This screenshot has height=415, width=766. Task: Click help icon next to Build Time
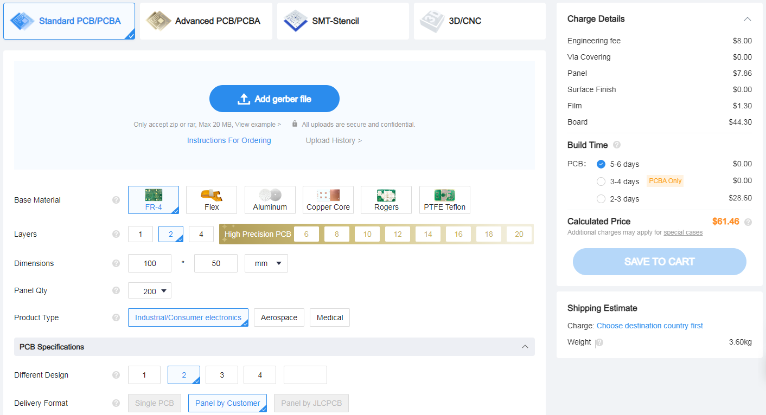click(617, 145)
